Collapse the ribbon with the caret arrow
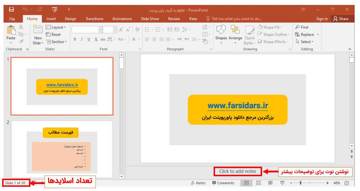Screen dimensions: 360x191 (x=350, y=49)
